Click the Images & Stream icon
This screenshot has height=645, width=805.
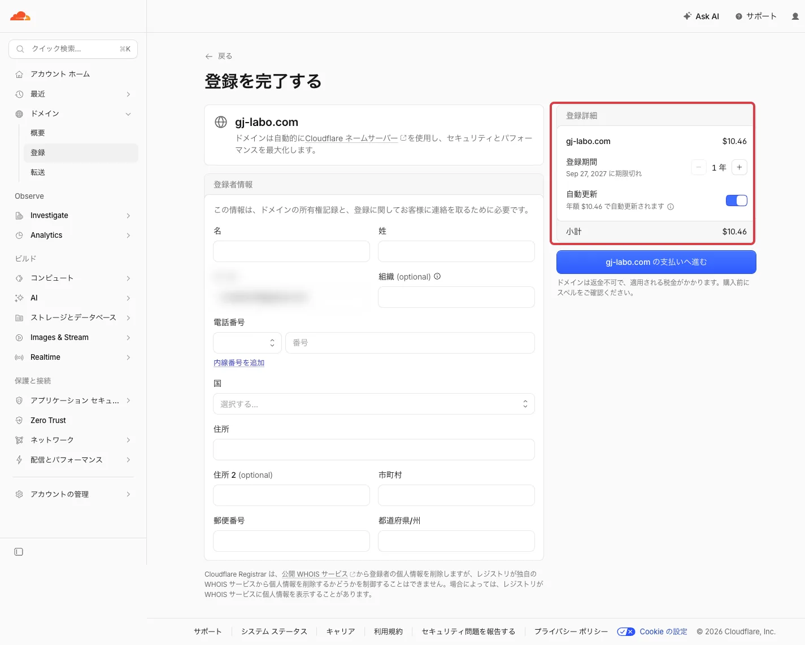click(x=19, y=337)
